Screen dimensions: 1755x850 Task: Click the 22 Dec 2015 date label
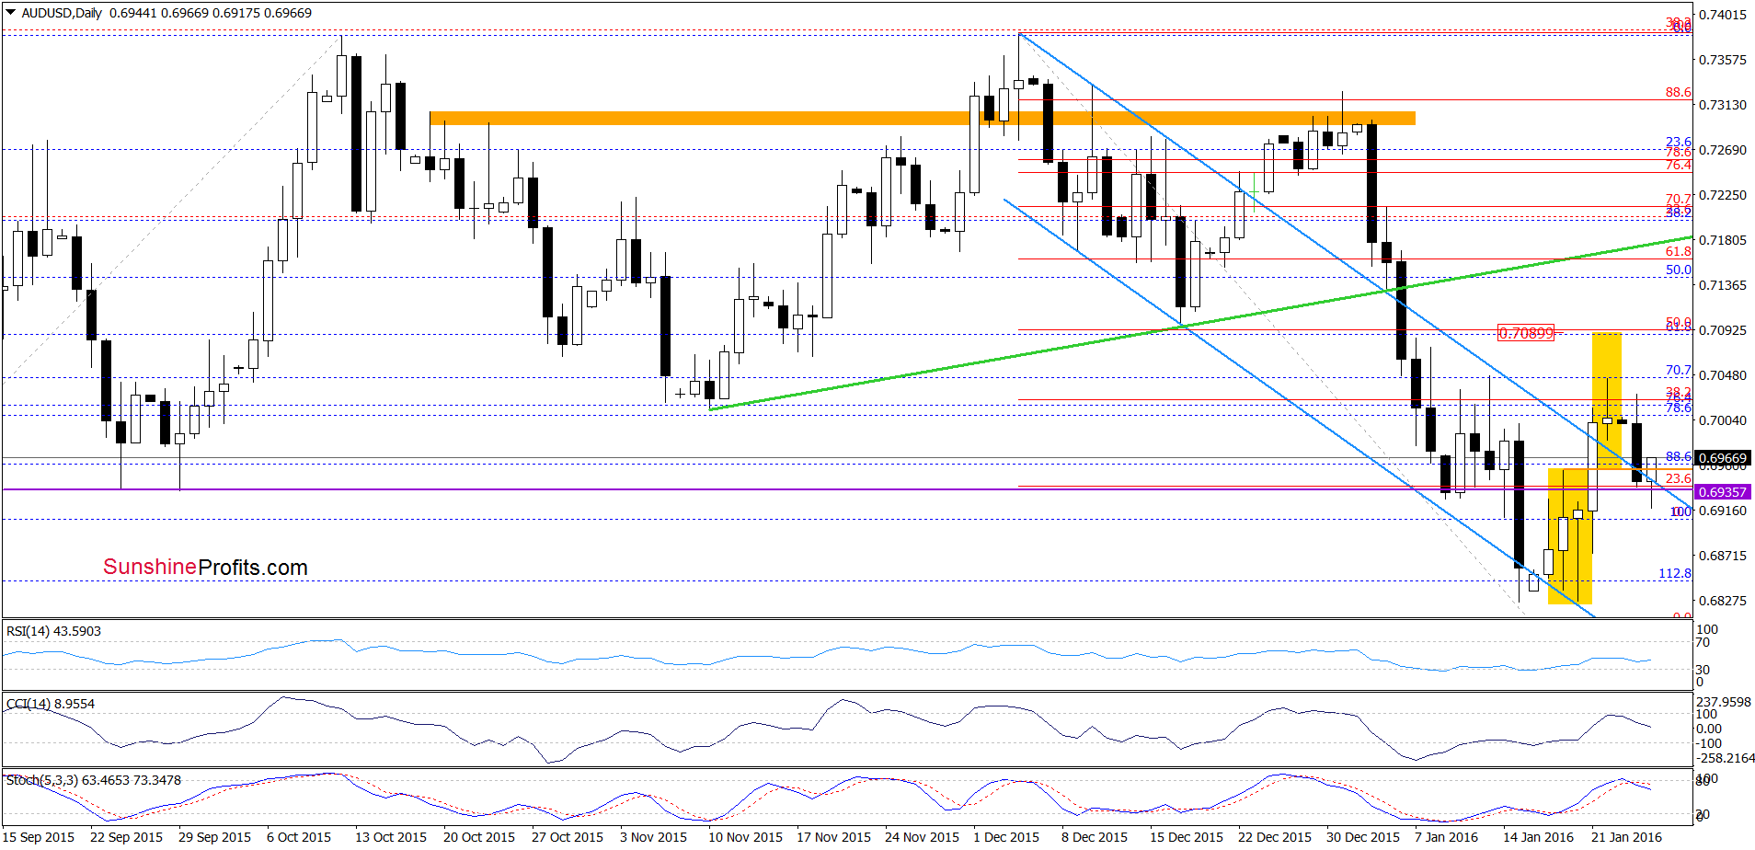pos(1275,837)
